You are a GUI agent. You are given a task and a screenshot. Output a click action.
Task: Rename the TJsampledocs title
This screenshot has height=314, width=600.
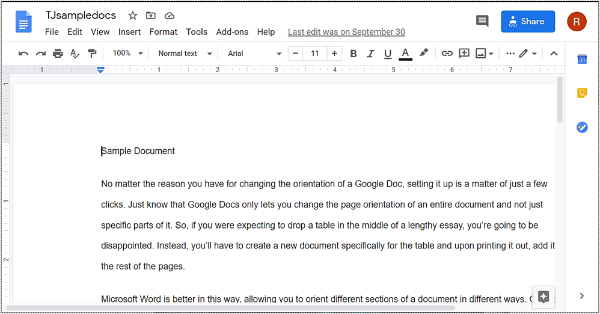[x=81, y=15]
